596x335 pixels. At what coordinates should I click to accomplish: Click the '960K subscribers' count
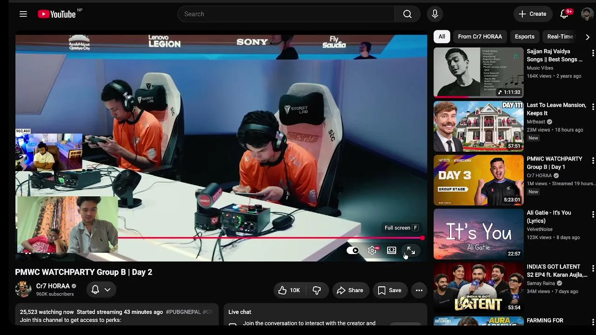(x=55, y=294)
